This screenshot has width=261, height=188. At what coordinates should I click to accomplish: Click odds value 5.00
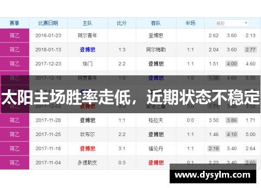click(251, 135)
